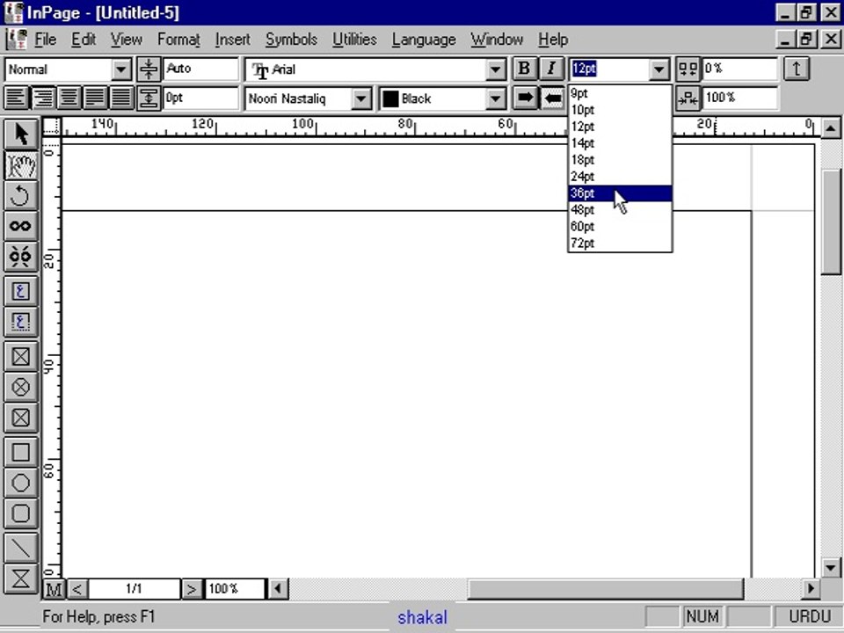Open the Language menu
This screenshot has height=633, width=844.
(x=424, y=40)
